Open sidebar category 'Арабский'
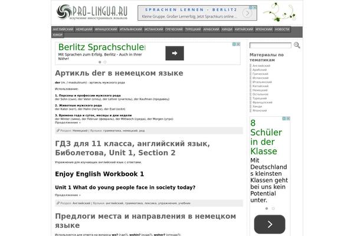 point(260,70)
